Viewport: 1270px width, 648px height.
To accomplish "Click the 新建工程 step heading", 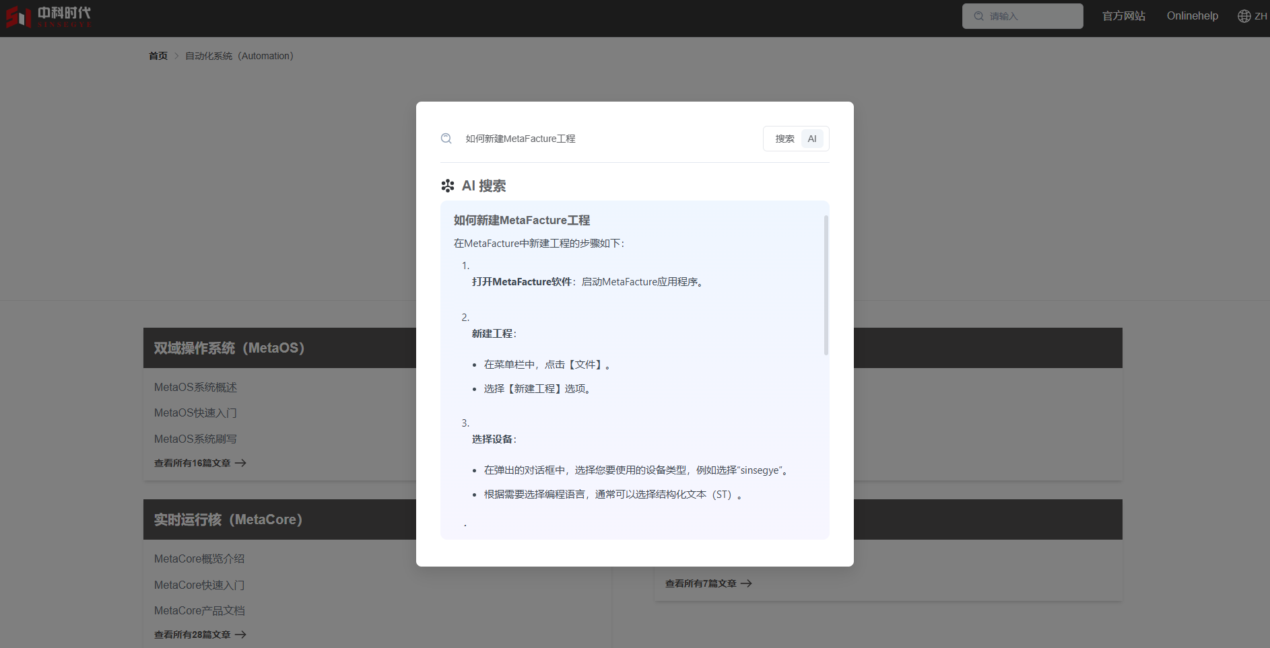I will [494, 334].
